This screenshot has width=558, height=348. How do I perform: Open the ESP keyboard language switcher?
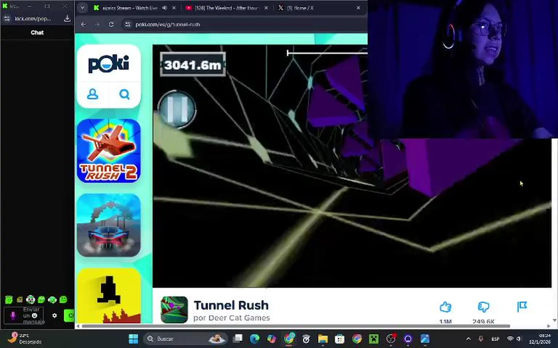click(495, 339)
